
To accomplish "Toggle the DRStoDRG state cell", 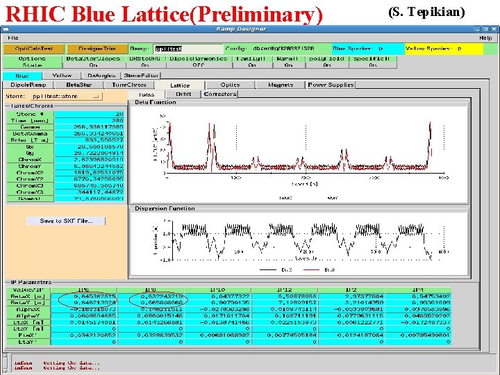I will point(145,65).
